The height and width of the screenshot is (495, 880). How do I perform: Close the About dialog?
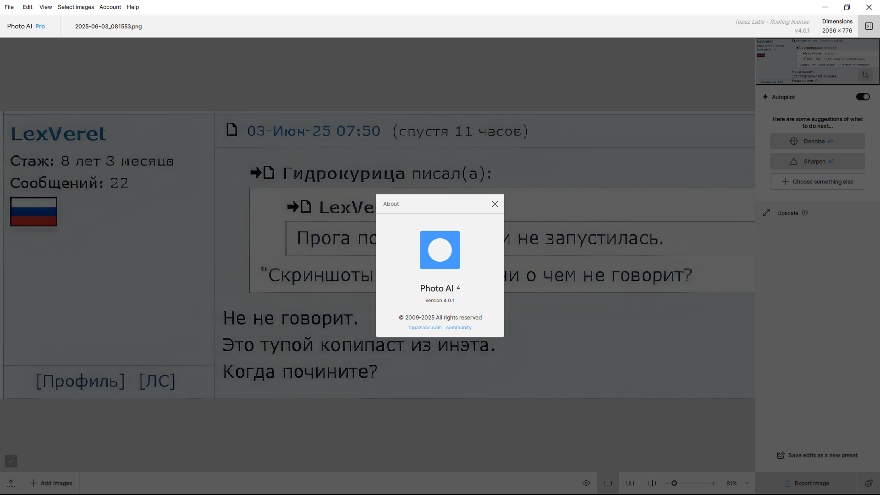495,204
